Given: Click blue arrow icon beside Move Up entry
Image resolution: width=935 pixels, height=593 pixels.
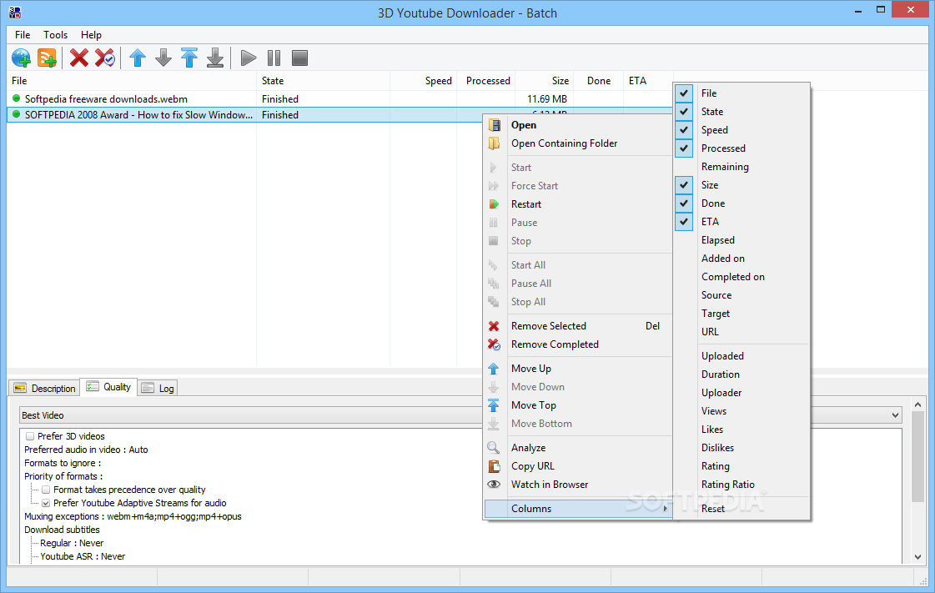Looking at the screenshot, I should pos(494,369).
